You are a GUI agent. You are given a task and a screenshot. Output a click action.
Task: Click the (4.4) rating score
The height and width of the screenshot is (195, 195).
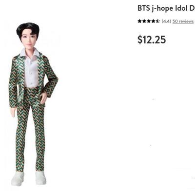pyautogui.click(x=166, y=21)
